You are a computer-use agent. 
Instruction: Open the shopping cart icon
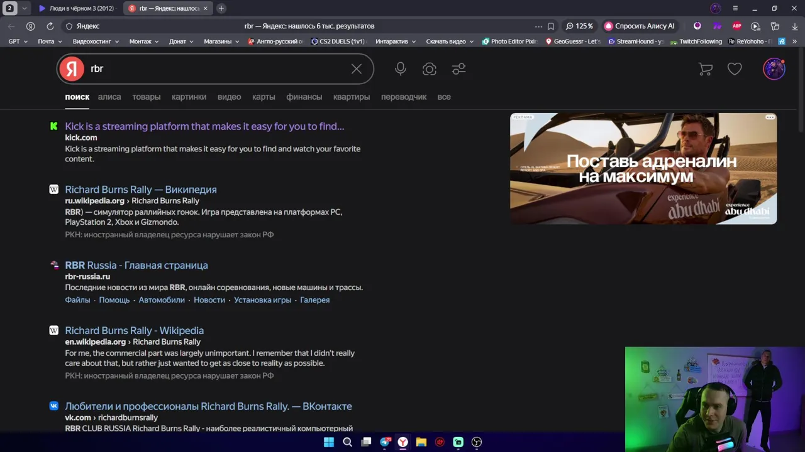click(x=706, y=69)
